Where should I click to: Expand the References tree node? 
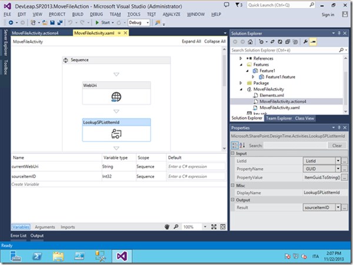coord(241,58)
